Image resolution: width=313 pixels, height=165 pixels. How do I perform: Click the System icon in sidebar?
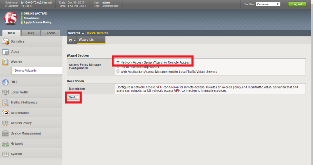pos(5,154)
